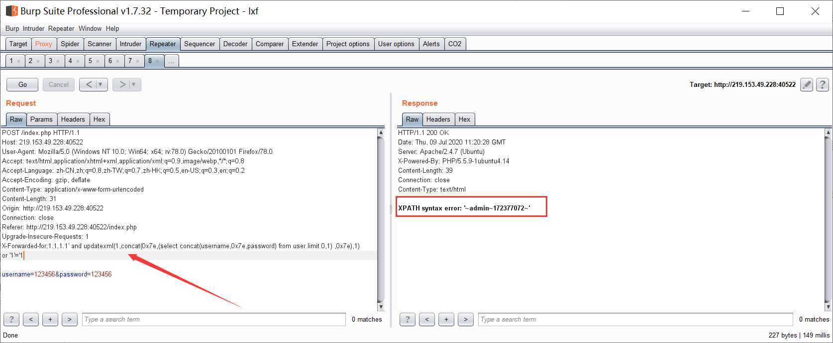Click the response search help icon
This screenshot has width=833, height=343.
(408, 319)
